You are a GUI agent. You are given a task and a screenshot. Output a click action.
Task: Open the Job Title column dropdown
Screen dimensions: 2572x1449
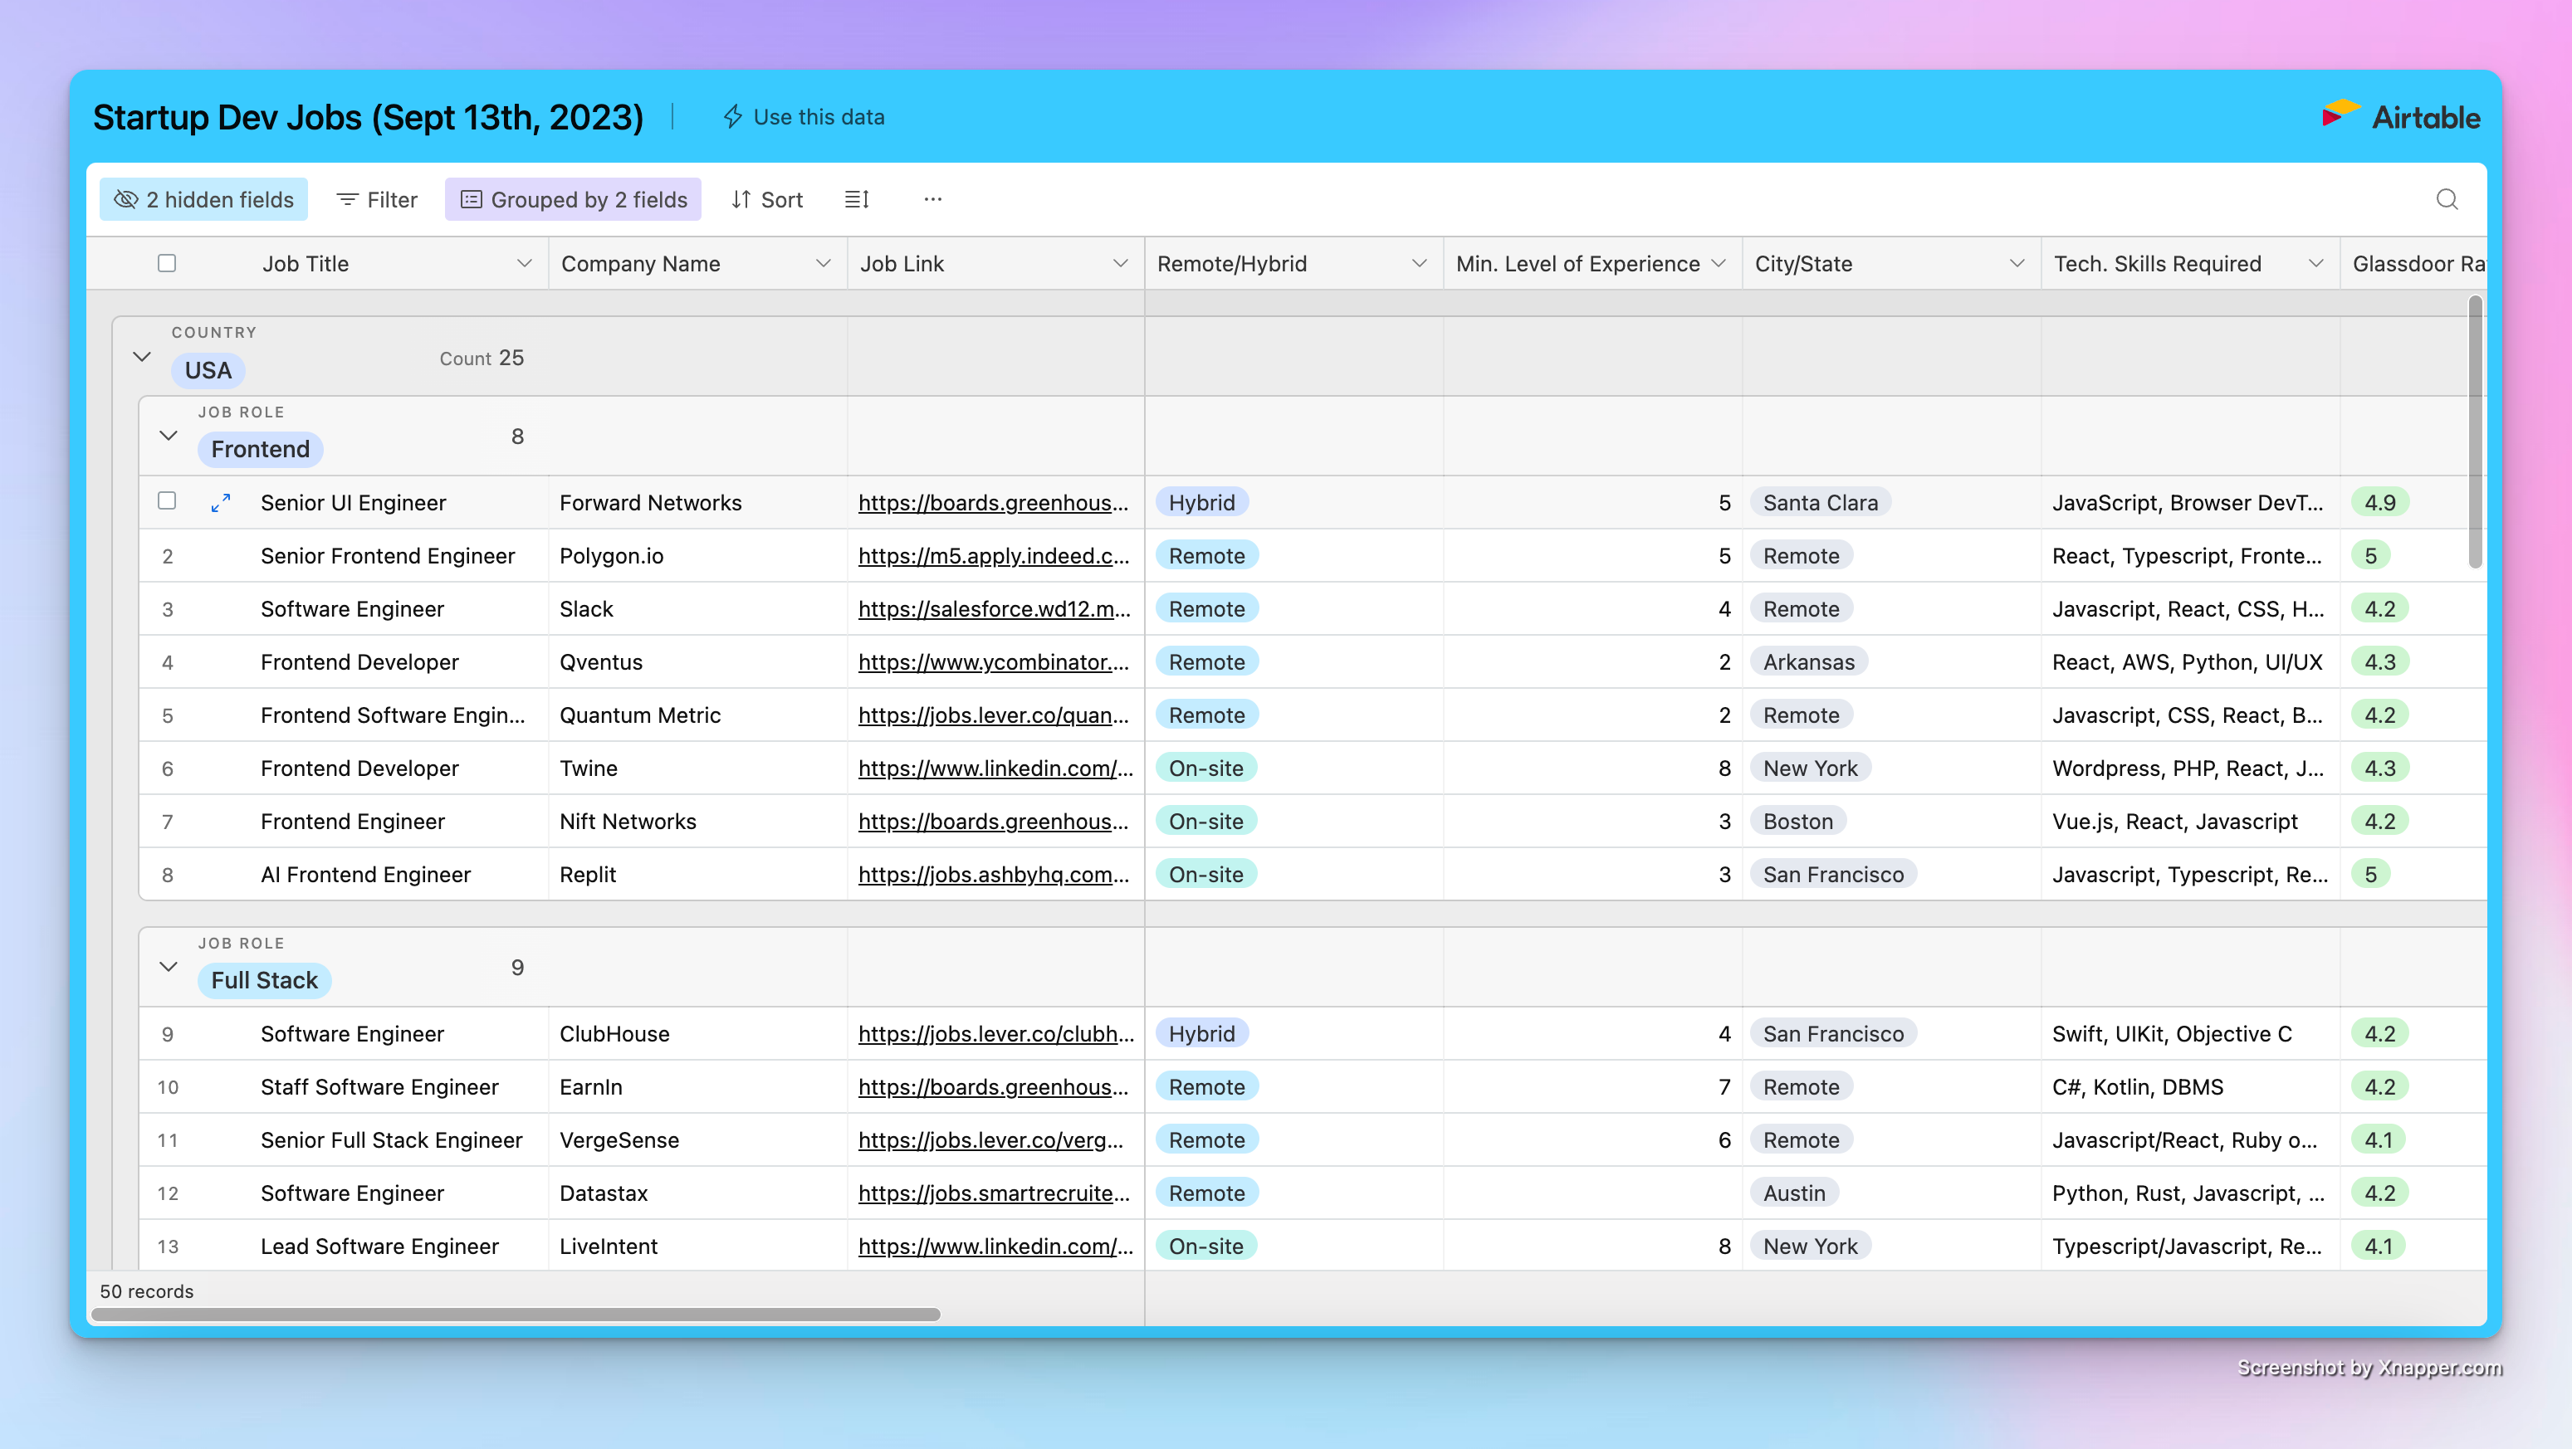(x=523, y=263)
